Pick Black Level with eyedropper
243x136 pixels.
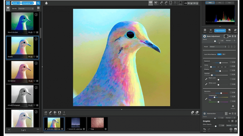[206, 79]
